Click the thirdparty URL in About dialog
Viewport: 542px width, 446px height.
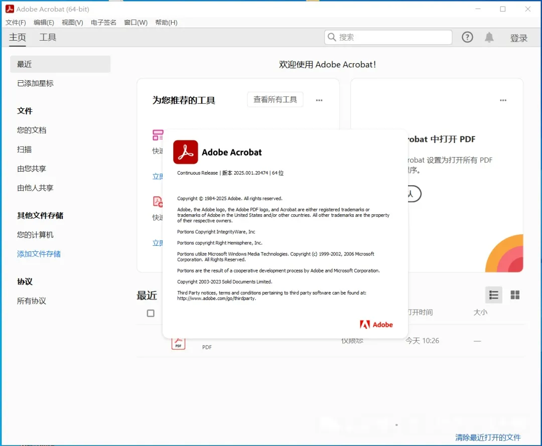tap(216, 299)
